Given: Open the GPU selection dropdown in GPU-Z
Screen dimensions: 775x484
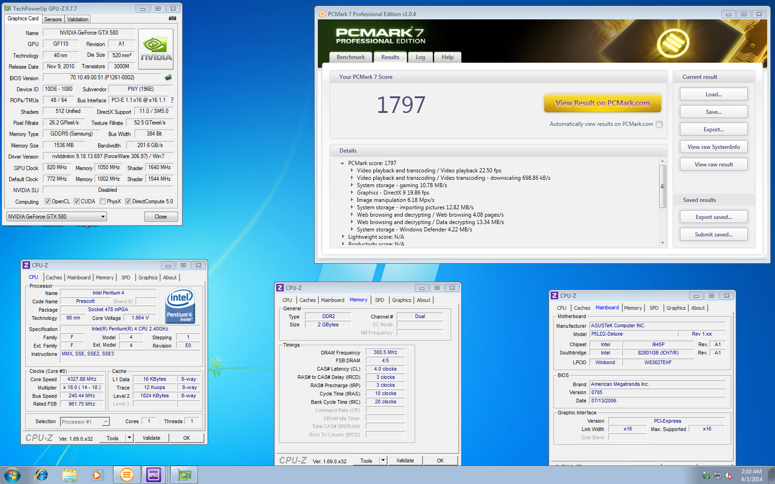Looking at the screenshot, I should (57, 216).
